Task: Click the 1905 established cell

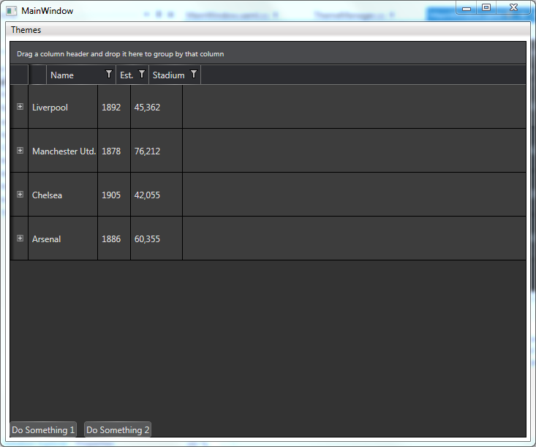Action: [114, 195]
